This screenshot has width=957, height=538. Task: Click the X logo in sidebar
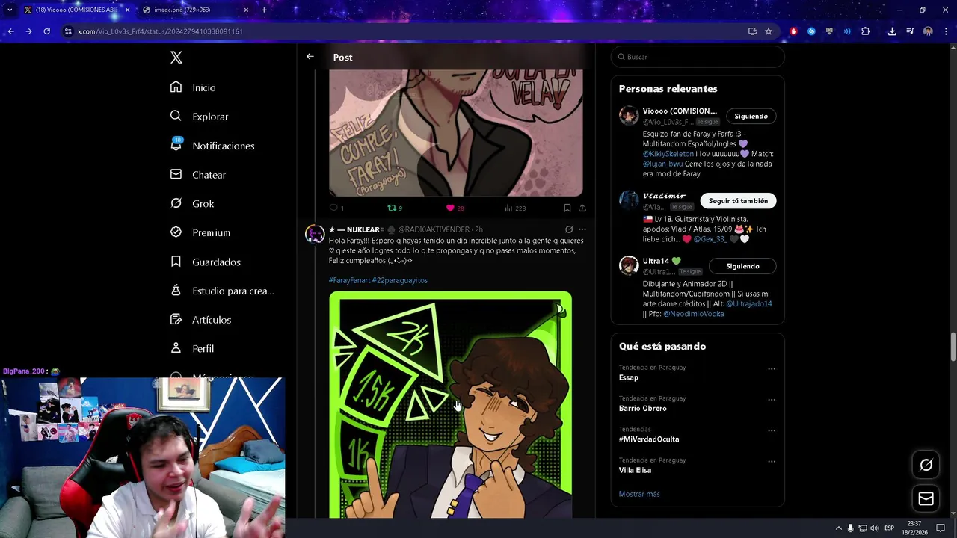click(176, 58)
